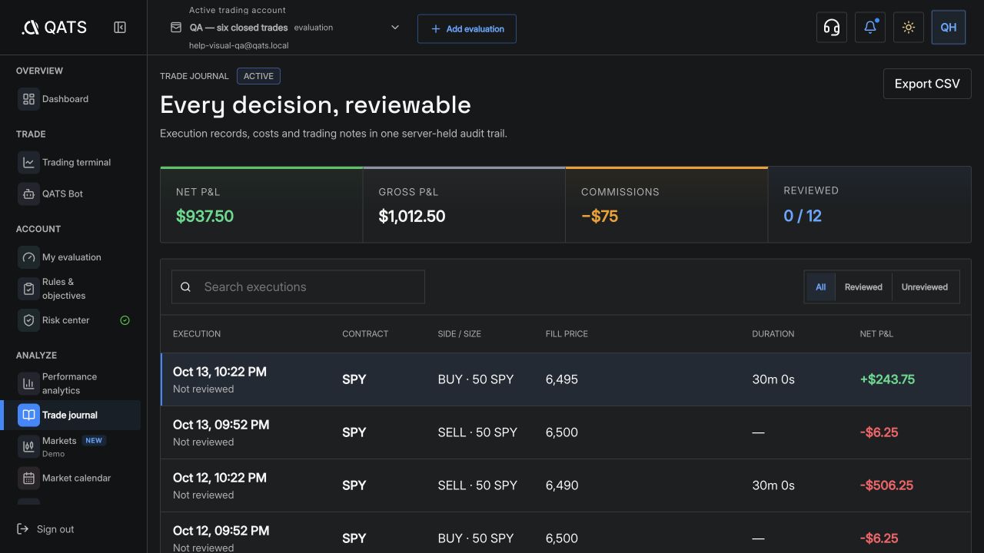984x553 pixels.
Task: Select the All filter tab
Action: tap(821, 287)
